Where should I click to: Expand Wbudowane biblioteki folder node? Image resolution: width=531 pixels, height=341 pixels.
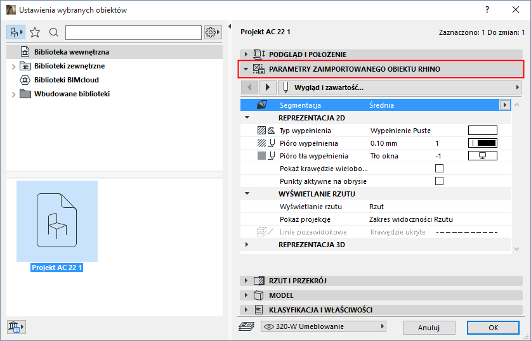[x=13, y=94]
